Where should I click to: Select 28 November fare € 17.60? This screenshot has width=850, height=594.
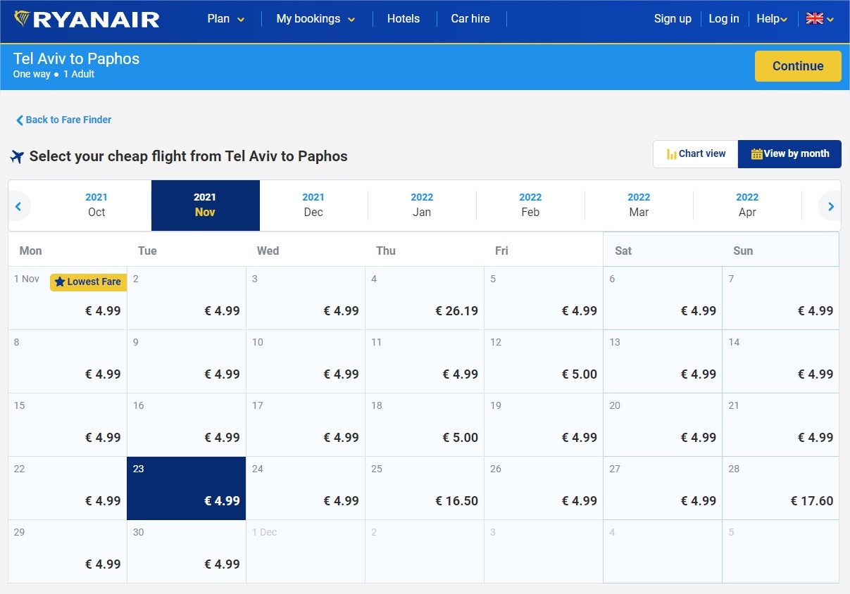(780, 488)
